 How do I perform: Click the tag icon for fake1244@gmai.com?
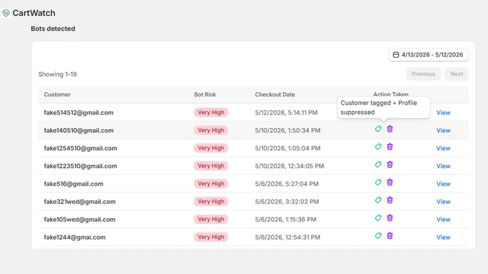pyautogui.click(x=378, y=236)
